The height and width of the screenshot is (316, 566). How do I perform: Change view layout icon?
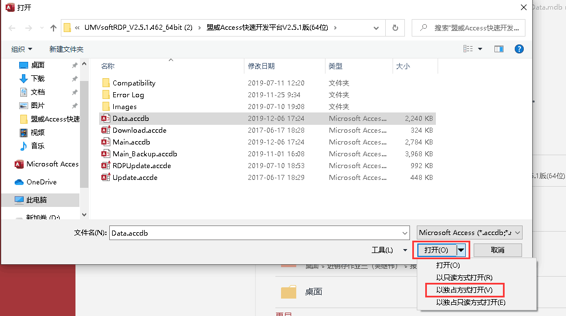click(468, 49)
